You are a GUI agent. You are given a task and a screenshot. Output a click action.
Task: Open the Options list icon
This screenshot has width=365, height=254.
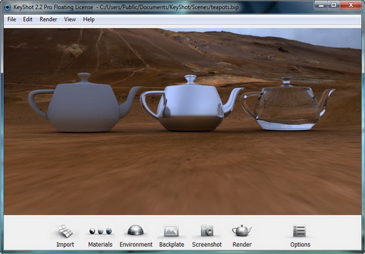pyautogui.click(x=299, y=231)
